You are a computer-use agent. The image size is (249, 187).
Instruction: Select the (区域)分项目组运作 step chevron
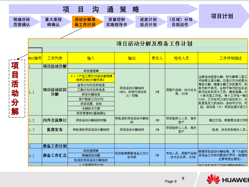[183, 22]
